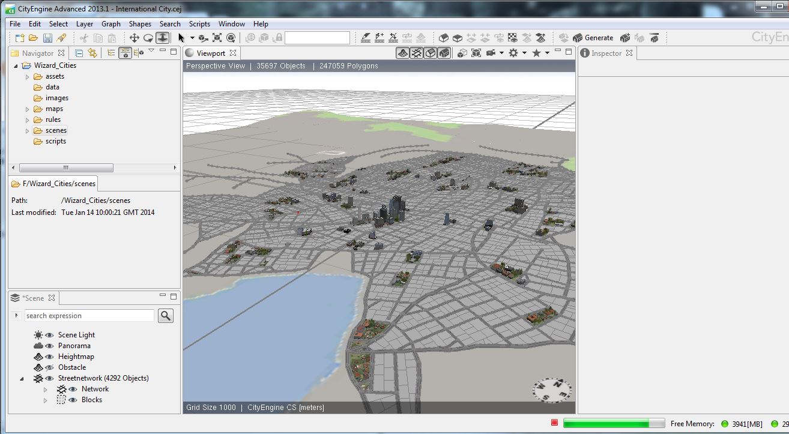
Task: Click the search expression field
Action: click(x=89, y=316)
